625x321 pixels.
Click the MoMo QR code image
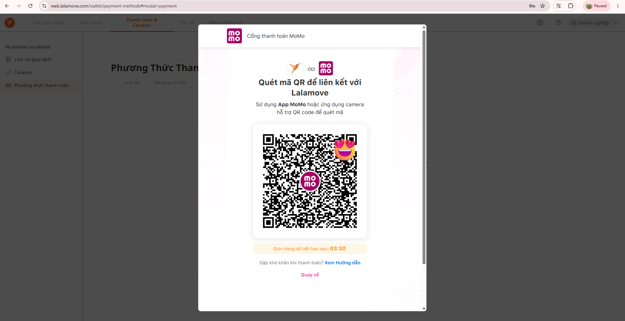click(x=310, y=181)
